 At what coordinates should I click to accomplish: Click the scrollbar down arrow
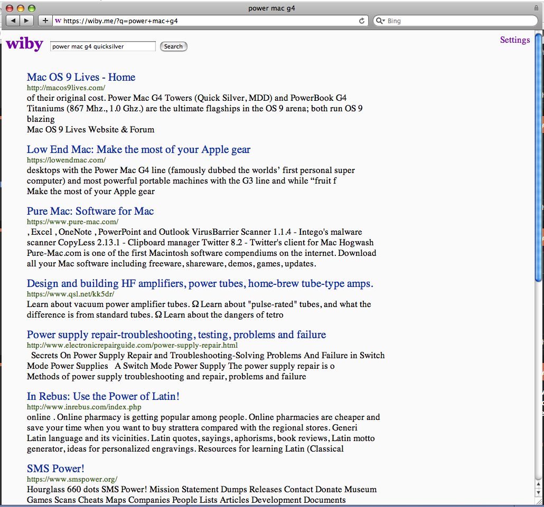[x=538, y=492]
